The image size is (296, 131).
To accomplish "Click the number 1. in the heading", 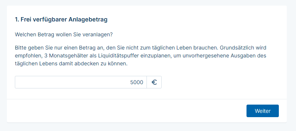I will point(17,19).
